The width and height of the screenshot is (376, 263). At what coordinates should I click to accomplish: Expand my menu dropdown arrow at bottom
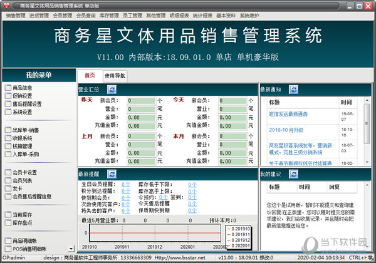71,249
